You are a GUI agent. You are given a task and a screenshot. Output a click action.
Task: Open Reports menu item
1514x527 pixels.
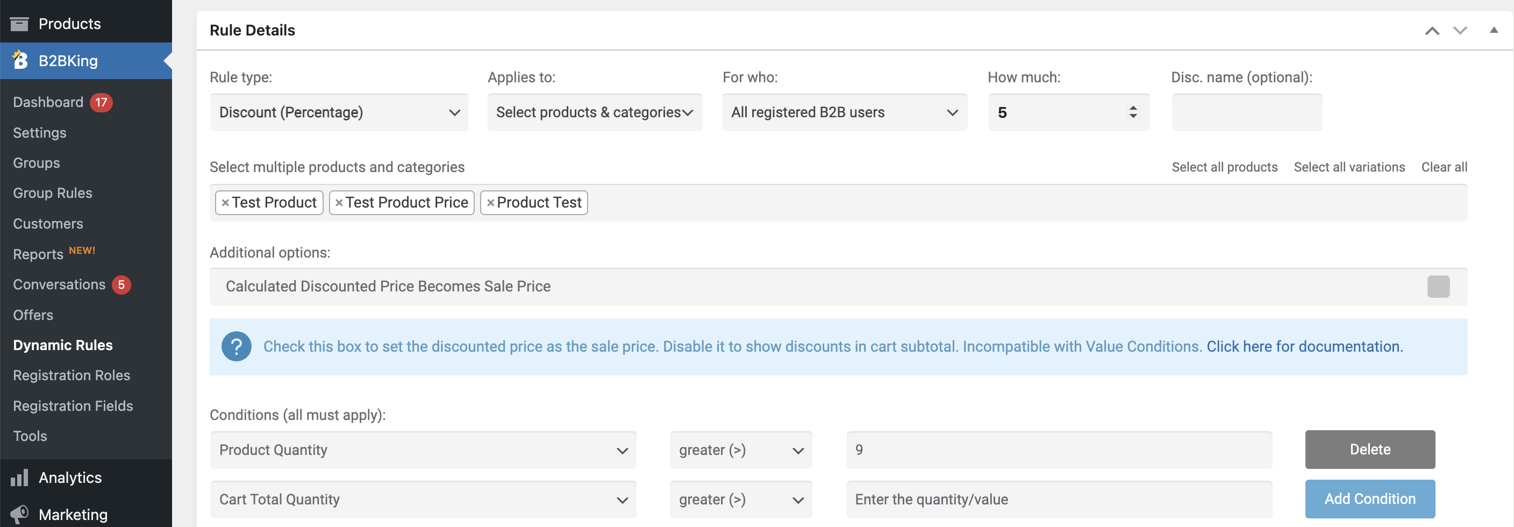[38, 255]
